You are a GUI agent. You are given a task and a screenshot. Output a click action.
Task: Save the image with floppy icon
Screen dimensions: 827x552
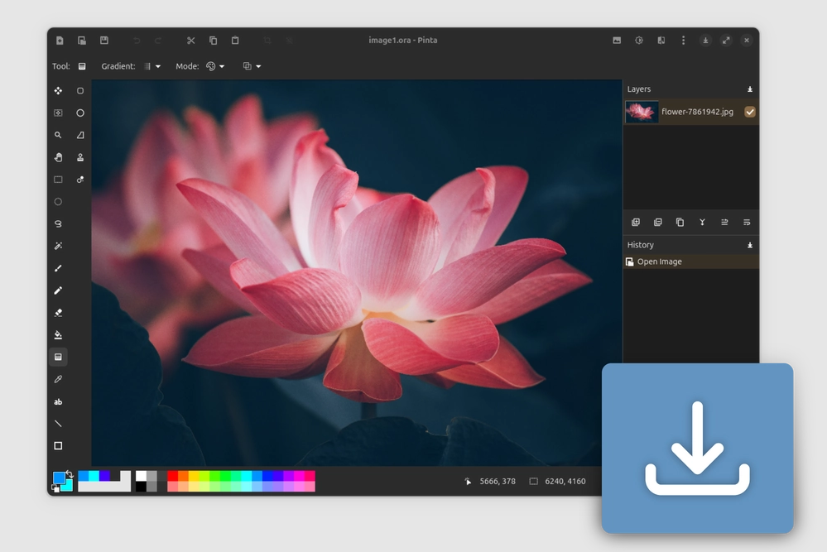104,41
